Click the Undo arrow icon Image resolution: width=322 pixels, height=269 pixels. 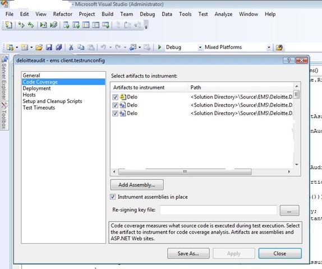click(103, 48)
